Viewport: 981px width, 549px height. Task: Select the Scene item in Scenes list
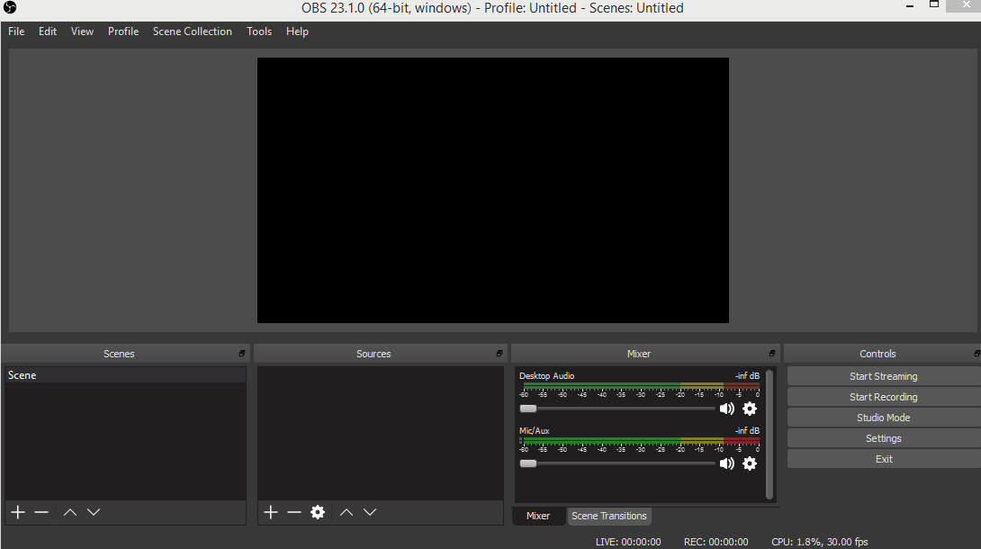tap(125, 375)
